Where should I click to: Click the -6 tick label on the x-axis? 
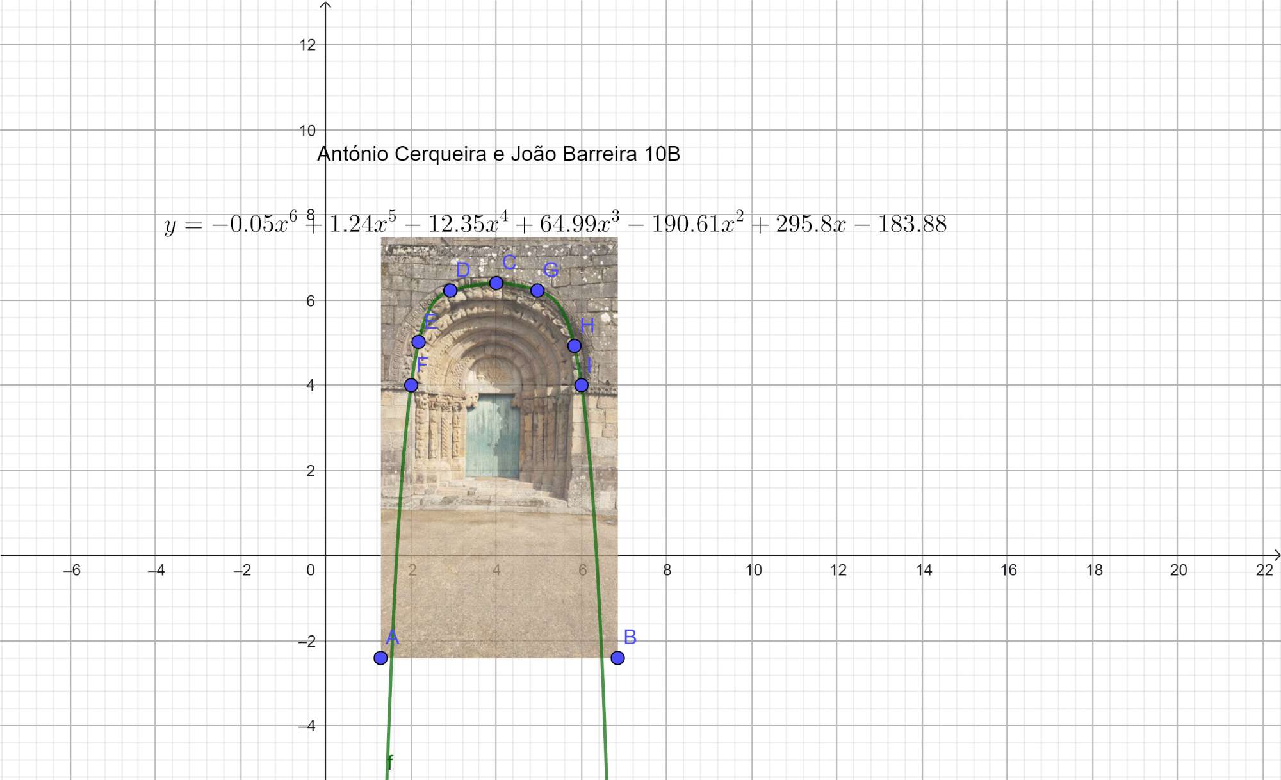(x=72, y=571)
